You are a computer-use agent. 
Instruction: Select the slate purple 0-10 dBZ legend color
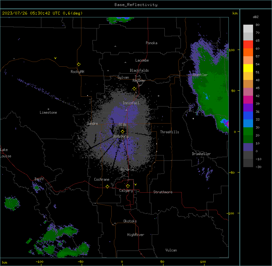coord(248,147)
